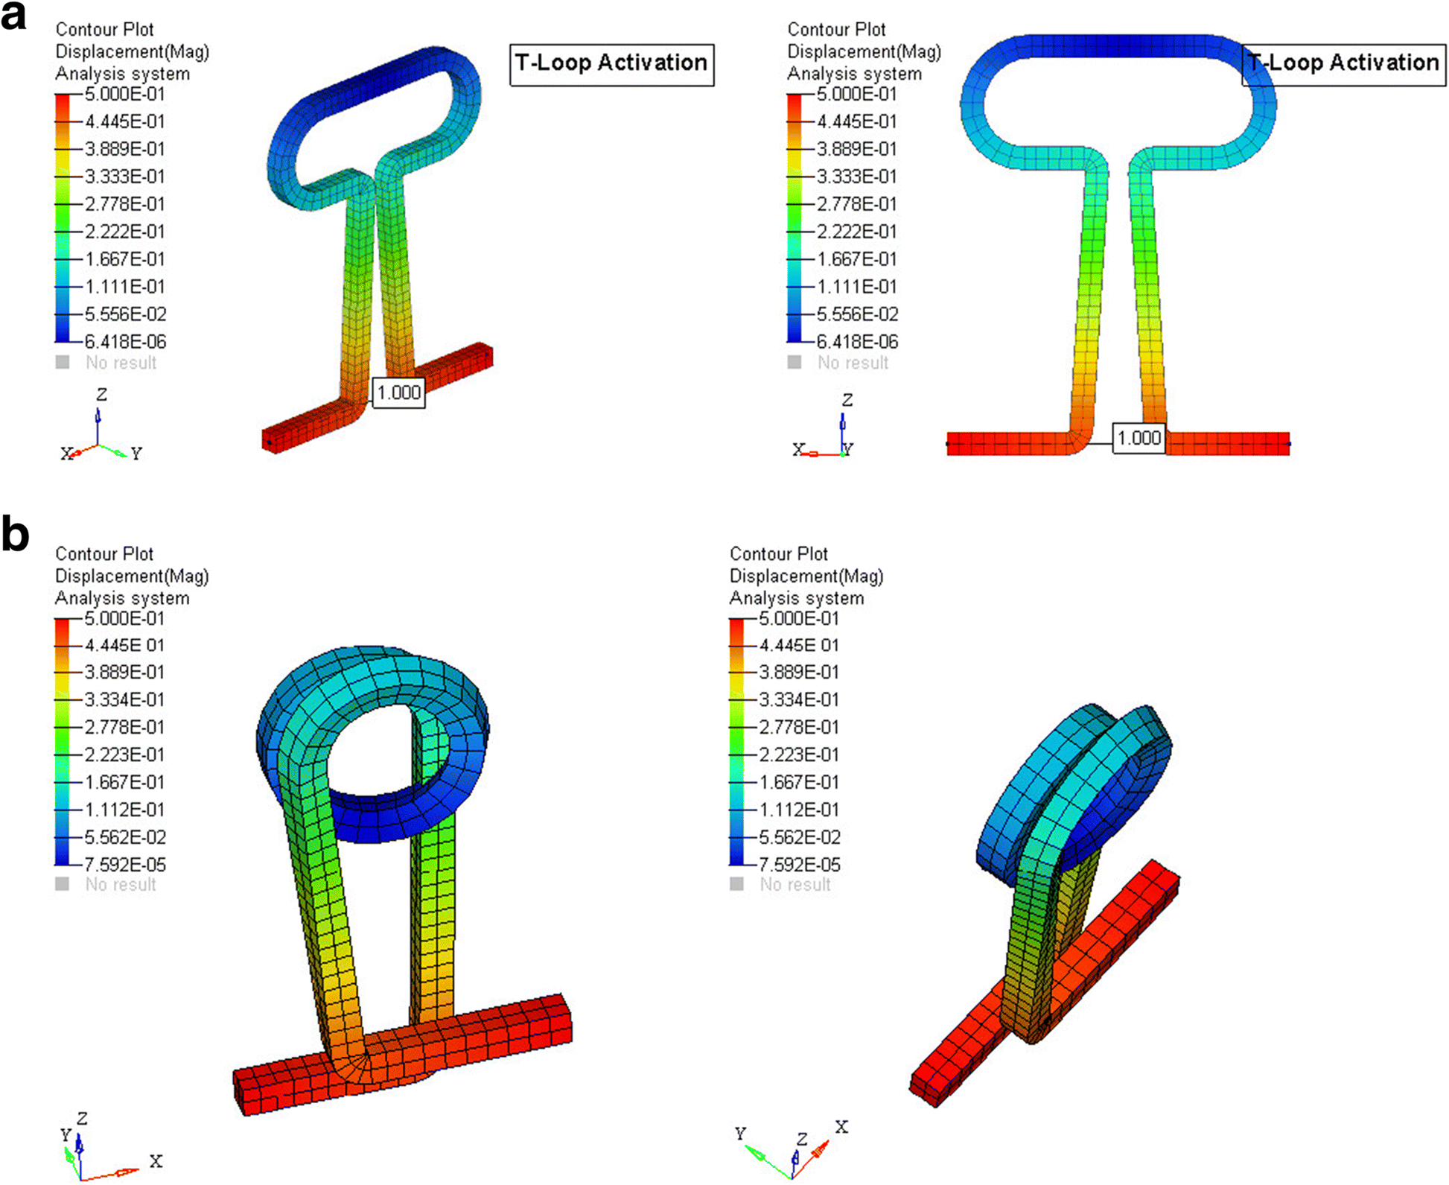Screen dimensions: 1449x1185
Task: Click 2.222E-01 value in panel a right legend
Action: coord(857,232)
